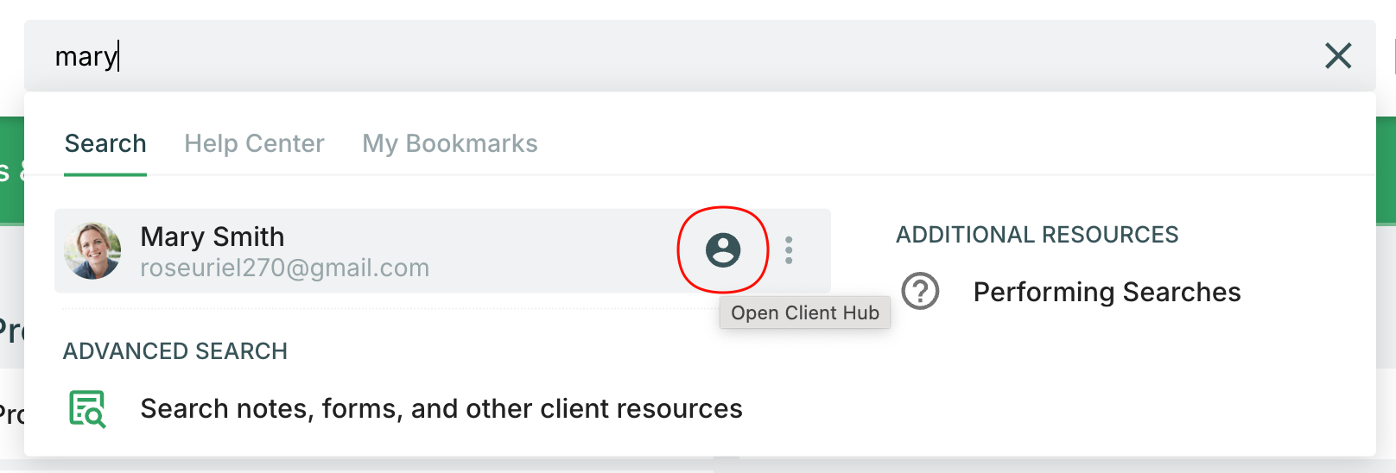Click the ADVANCED SEARCH section heading
Viewport: 1396px width, 473px height.
tap(175, 351)
